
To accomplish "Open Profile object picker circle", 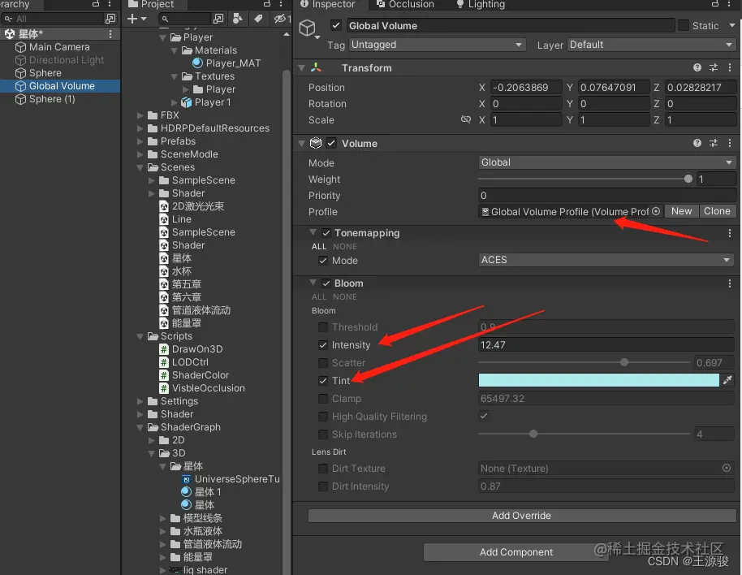I will 656,211.
